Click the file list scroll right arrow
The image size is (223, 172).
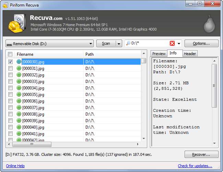tap(138, 144)
